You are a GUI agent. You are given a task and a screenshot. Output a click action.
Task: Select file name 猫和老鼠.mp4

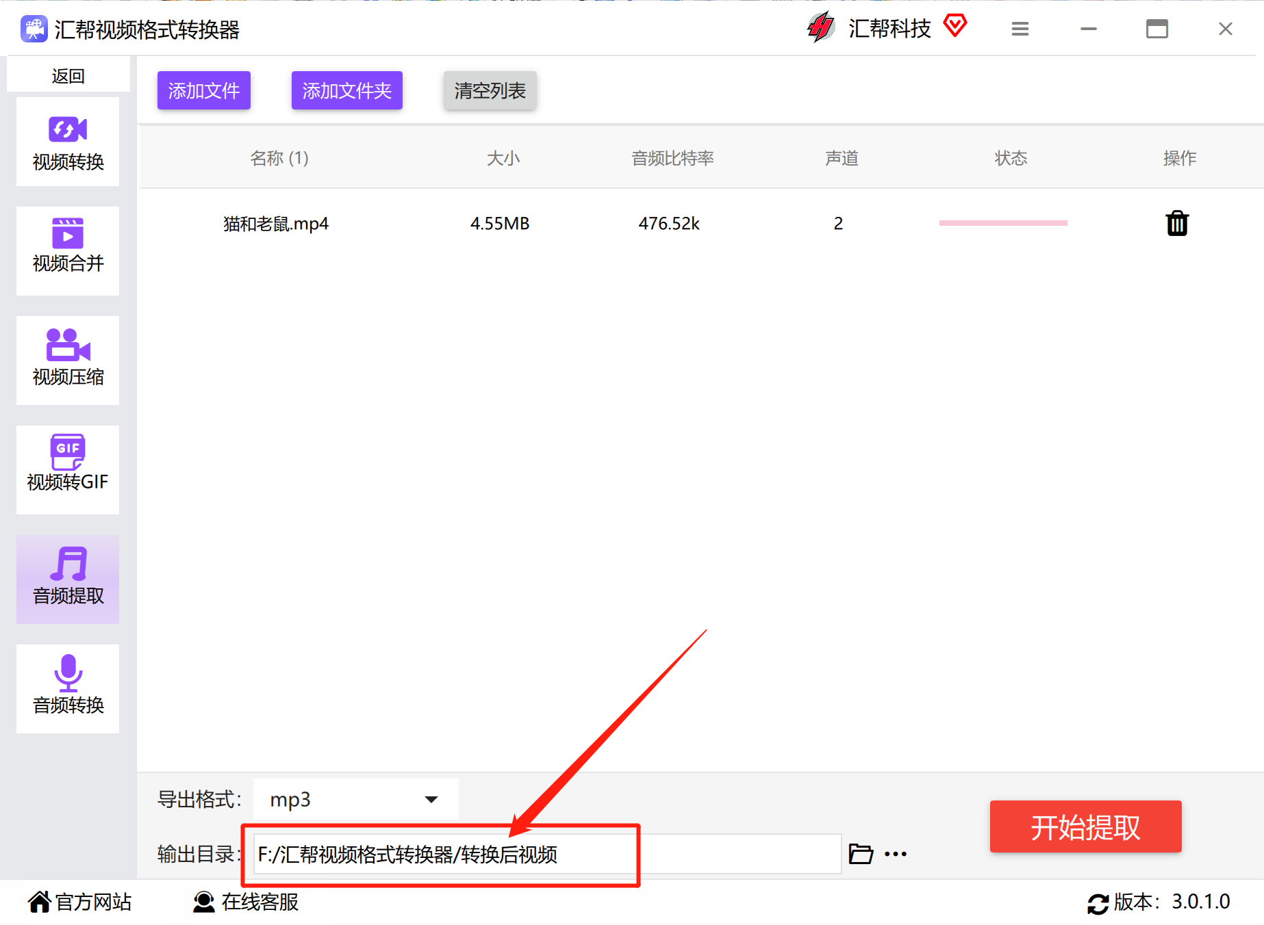pyautogui.click(x=276, y=224)
